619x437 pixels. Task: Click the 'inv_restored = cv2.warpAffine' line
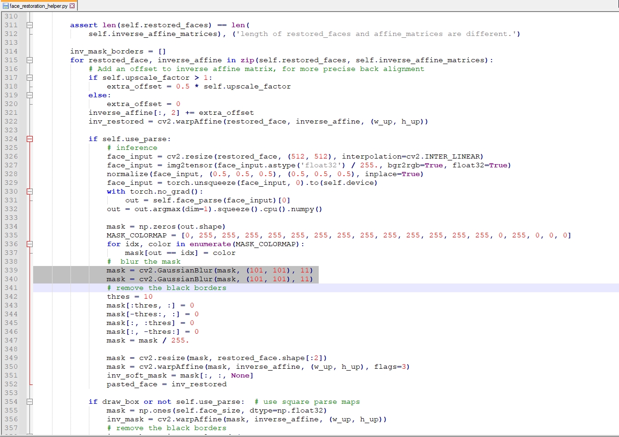[258, 122]
